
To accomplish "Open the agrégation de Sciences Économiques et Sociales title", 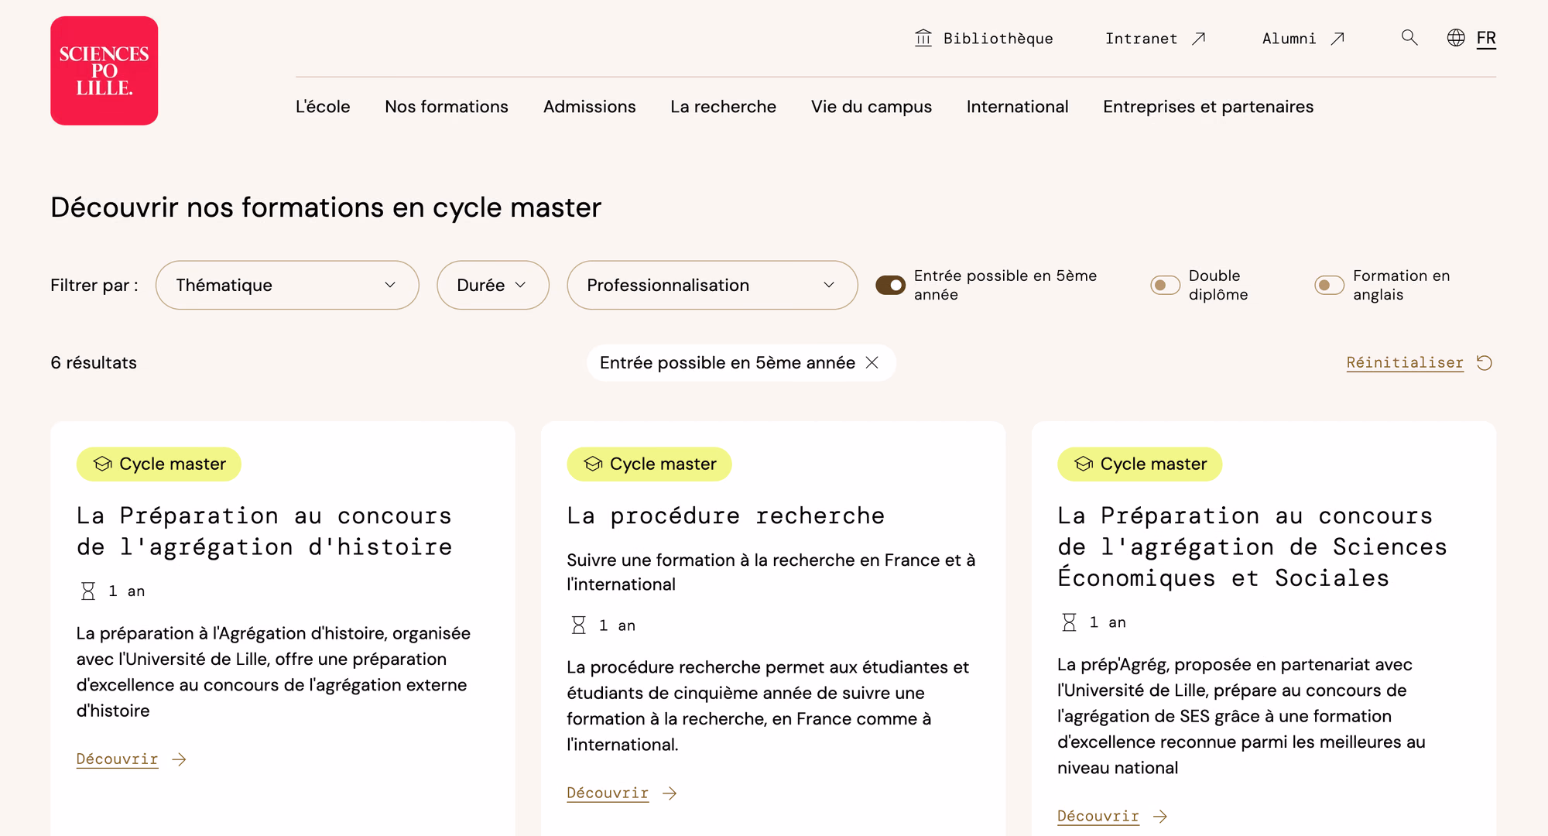I will pyautogui.click(x=1252, y=546).
